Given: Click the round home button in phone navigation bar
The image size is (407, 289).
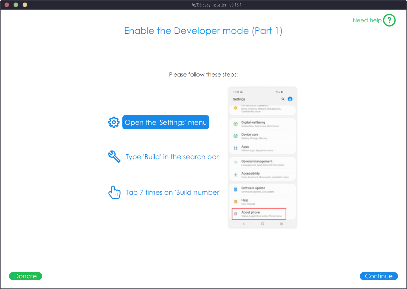Looking at the screenshot, I should click(x=263, y=224).
